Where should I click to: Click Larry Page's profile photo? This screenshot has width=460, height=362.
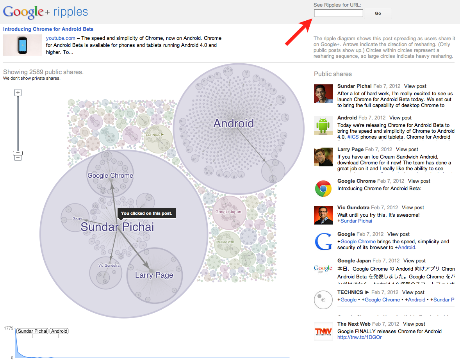[x=323, y=157]
